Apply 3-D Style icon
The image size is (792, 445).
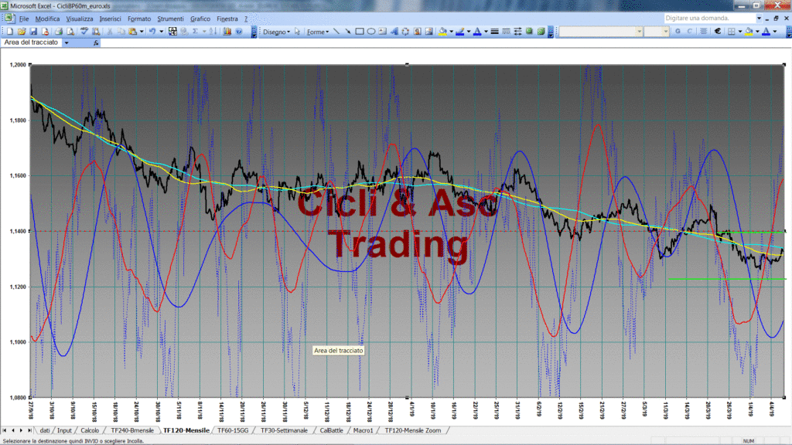point(541,31)
